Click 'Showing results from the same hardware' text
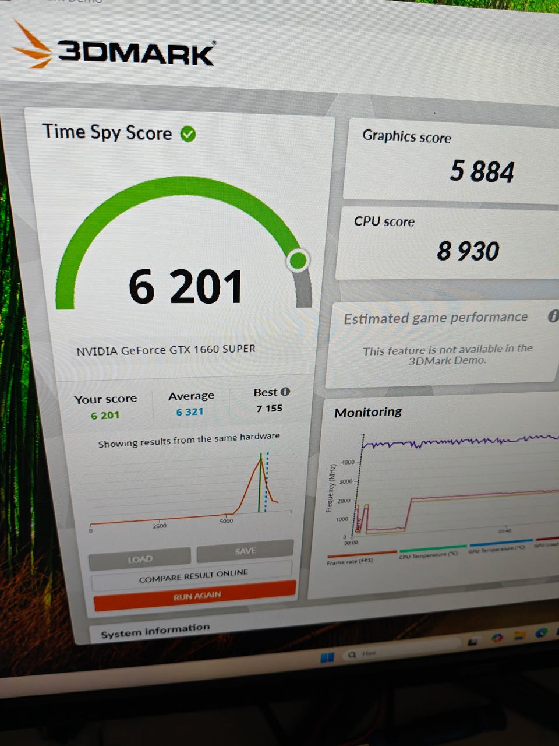This screenshot has width=559, height=746. (x=189, y=440)
